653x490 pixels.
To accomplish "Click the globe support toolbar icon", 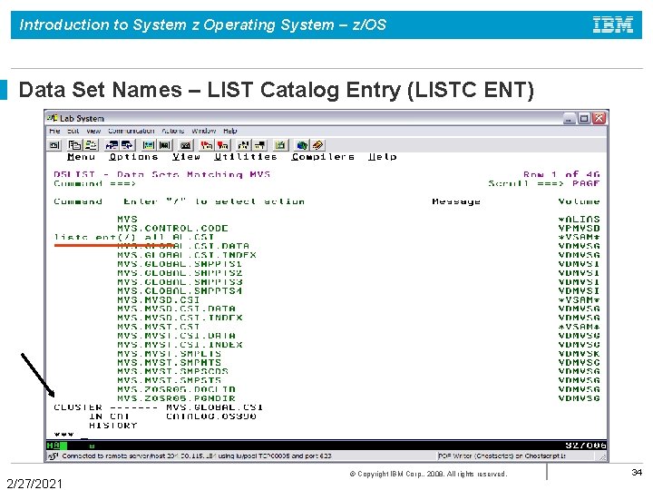I will tap(302, 145).
